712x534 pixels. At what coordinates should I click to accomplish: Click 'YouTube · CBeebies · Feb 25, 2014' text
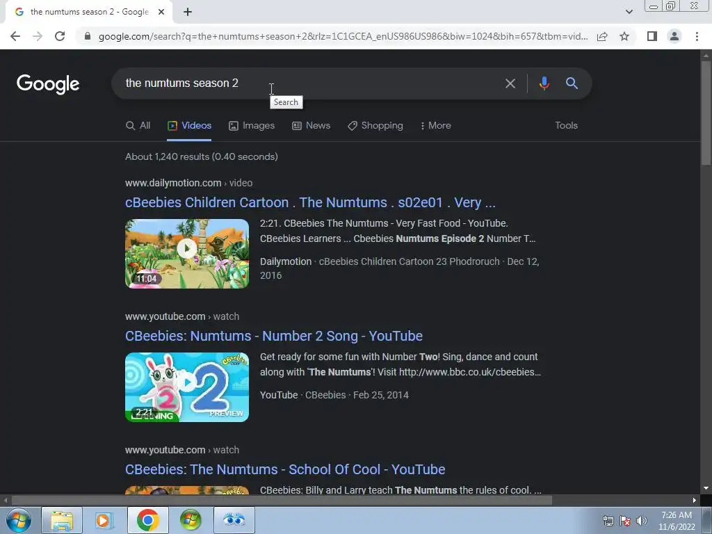point(334,395)
